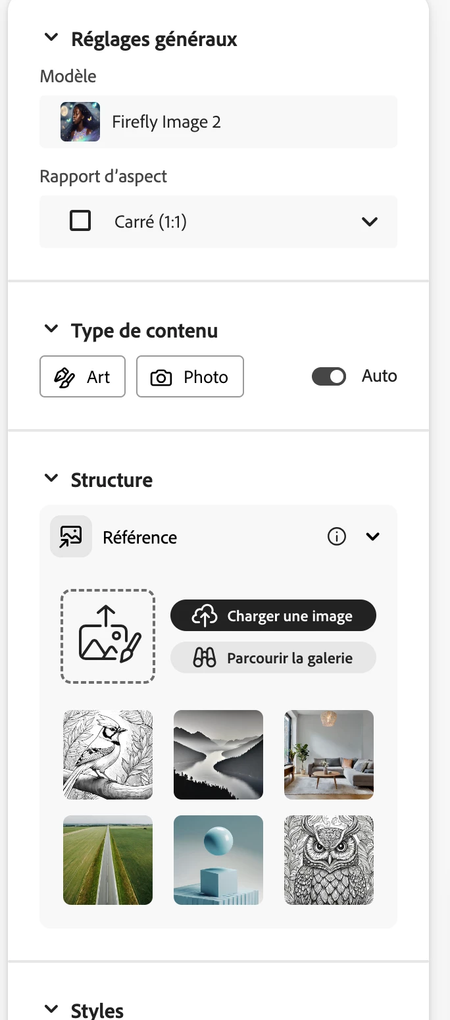Choose the blue jay line-art reference
This screenshot has width=450, height=1020.
[x=108, y=755]
